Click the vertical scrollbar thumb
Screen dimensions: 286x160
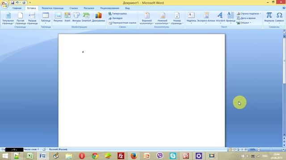284,61
